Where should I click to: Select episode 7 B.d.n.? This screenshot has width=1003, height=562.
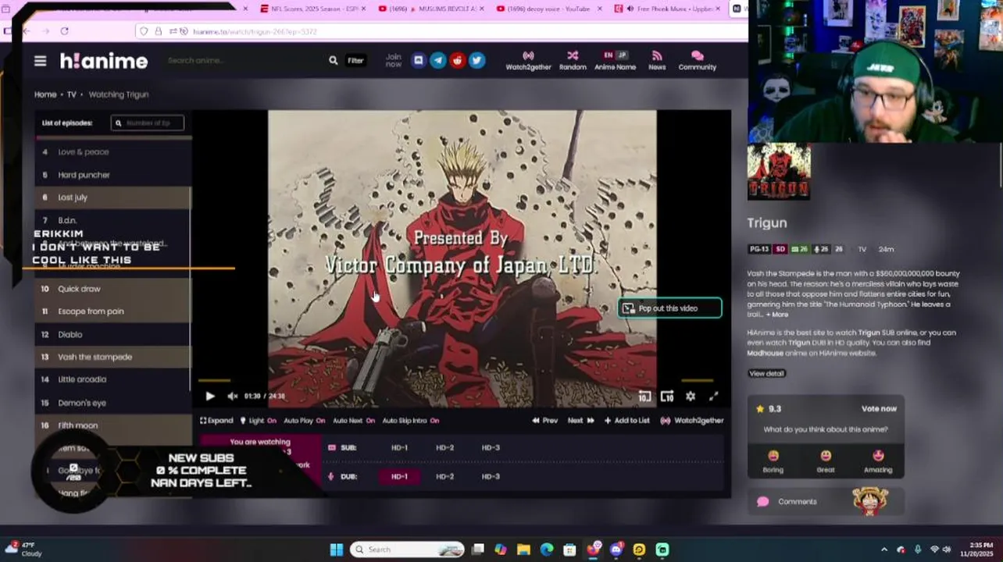(113, 221)
